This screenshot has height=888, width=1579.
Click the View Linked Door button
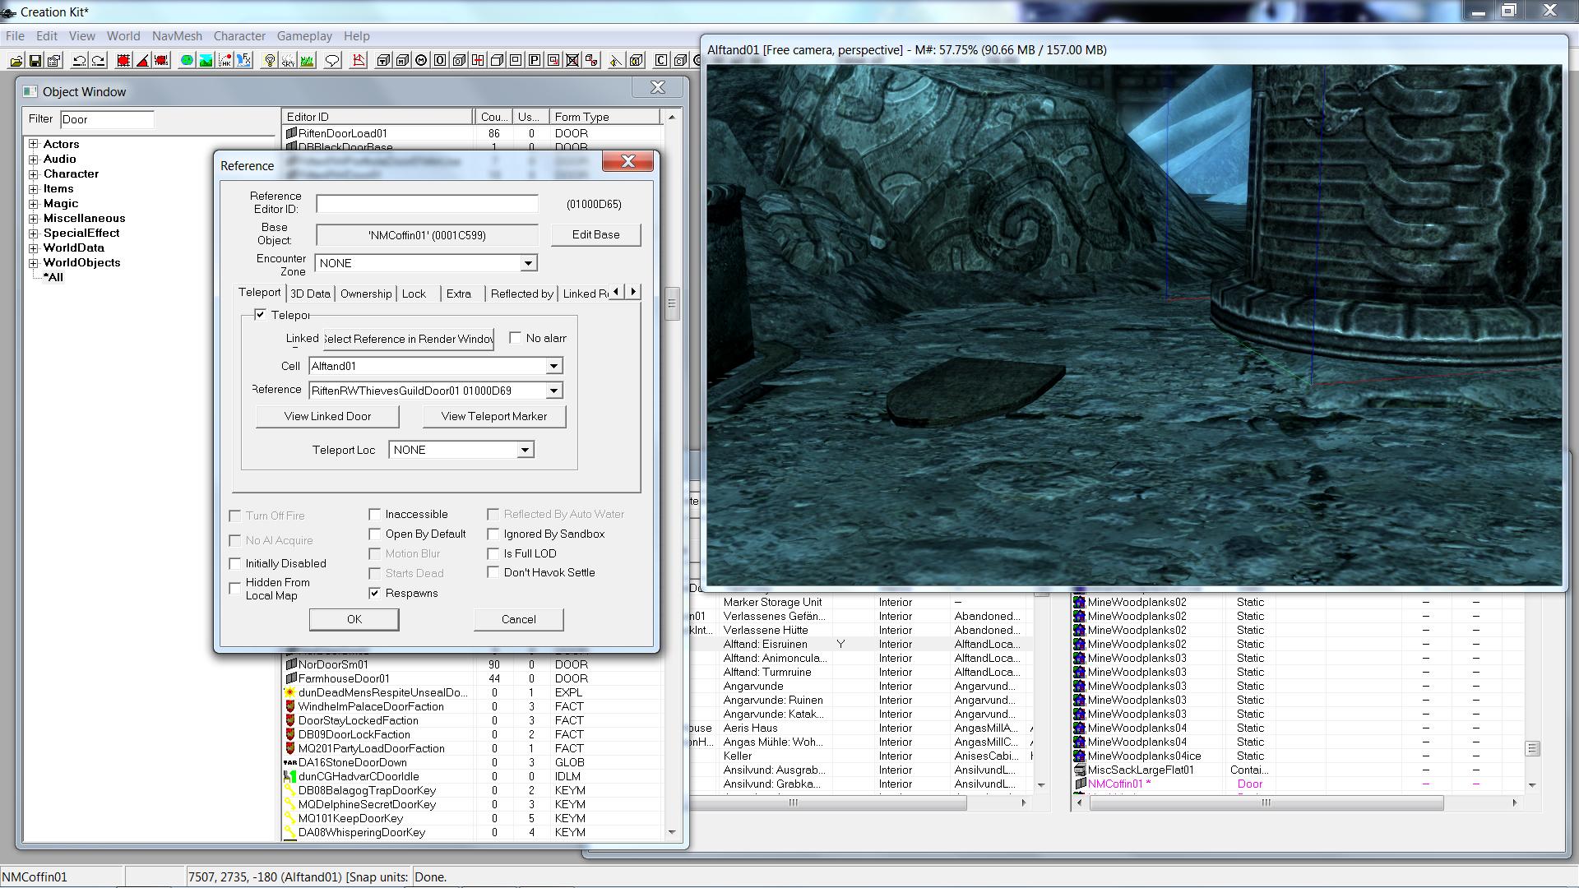tap(327, 416)
